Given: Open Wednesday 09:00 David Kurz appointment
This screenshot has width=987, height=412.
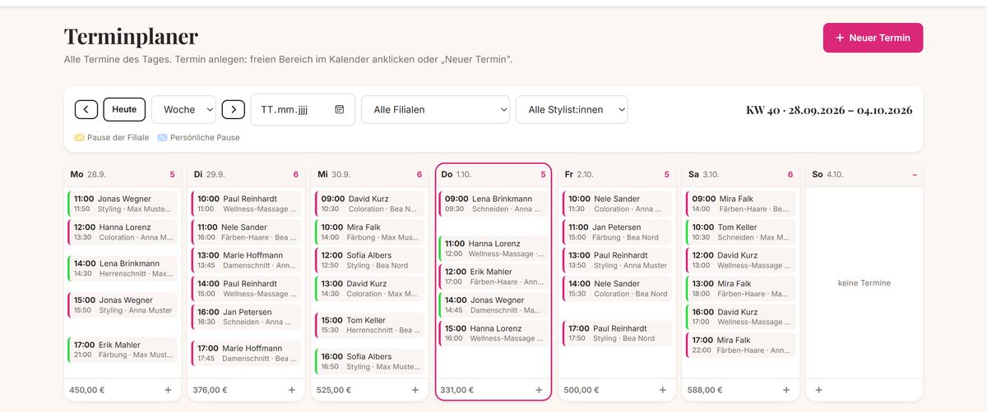Looking at the screenshot, I should point(370,204).
